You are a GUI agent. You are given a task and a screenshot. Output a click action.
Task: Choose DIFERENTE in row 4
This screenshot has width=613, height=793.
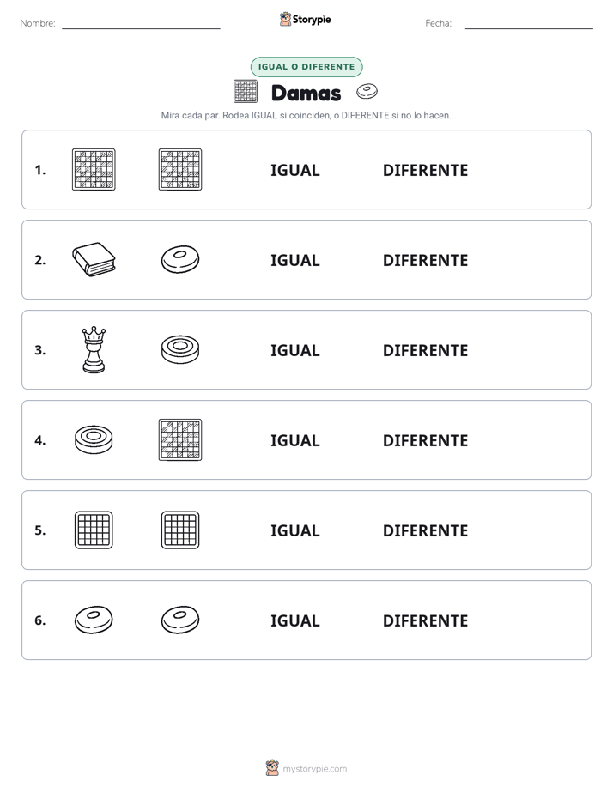[x=425, y=440]
